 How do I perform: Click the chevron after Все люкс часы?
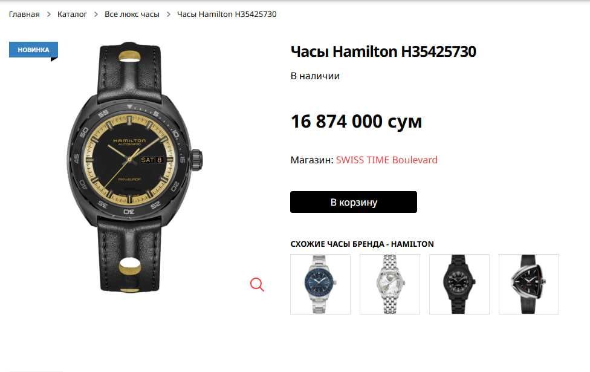[168, 15]
